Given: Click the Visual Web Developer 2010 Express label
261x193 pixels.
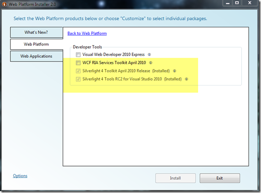Looking at the screenshot, I should [113, 54].
